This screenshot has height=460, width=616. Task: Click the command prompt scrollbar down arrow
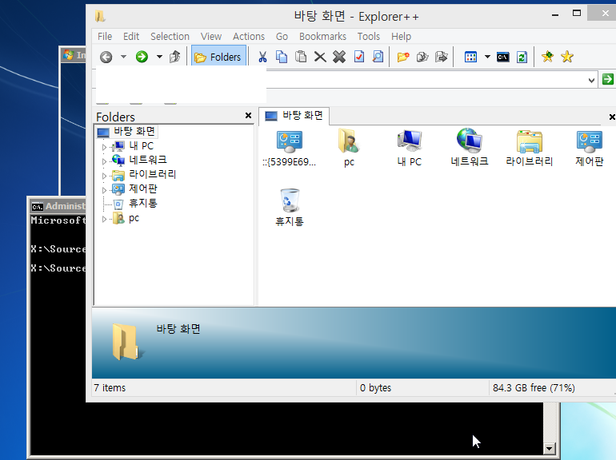(x=549, y=449)
